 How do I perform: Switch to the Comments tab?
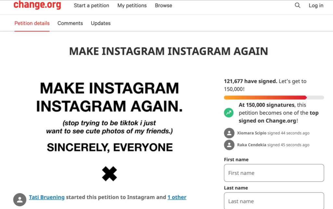point(70,23)
